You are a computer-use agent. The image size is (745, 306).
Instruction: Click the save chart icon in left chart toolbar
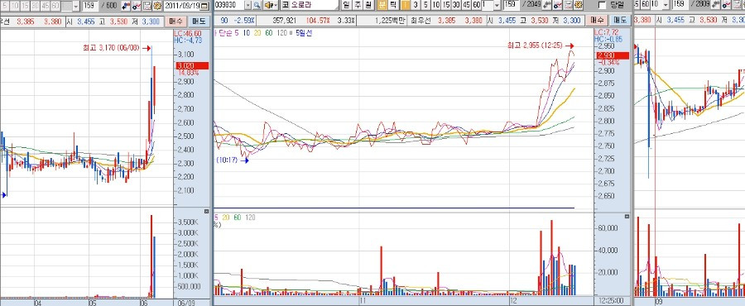pyautogui.click(x=147, y=6)
